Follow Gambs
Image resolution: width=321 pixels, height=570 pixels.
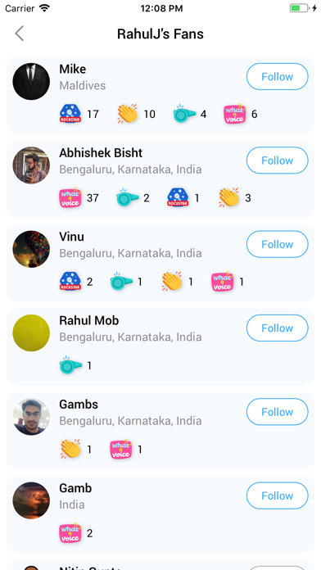278,411
